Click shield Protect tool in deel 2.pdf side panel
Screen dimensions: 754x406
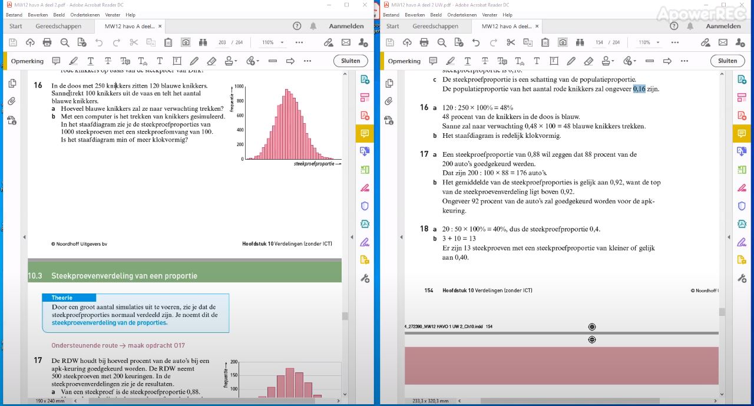pyautogui.click(x=365, y=206)
